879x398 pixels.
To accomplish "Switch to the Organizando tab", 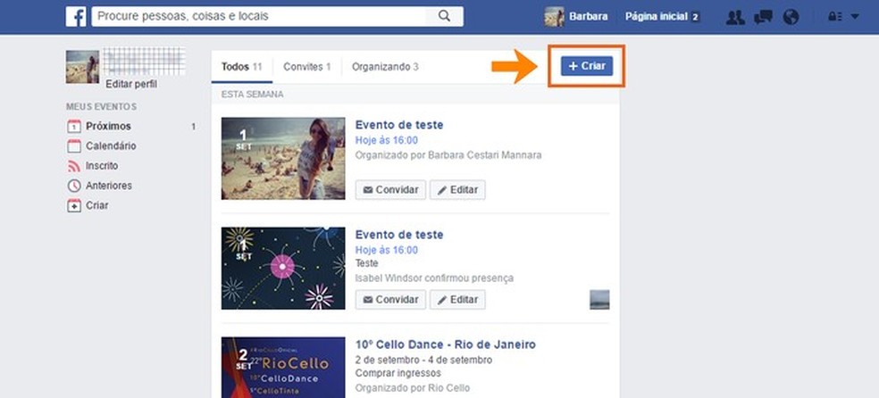I will coord(385,67).
